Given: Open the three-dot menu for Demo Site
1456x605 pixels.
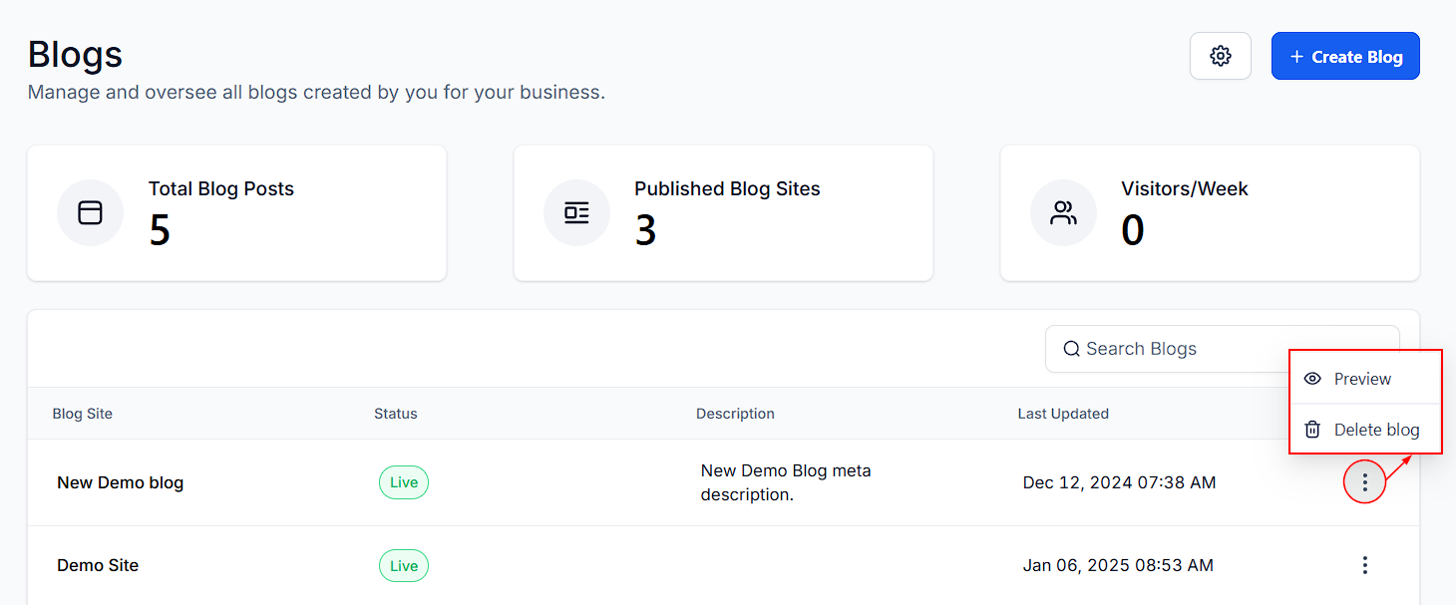Looking at the screenshot, I should click(x=1364, y=565).
